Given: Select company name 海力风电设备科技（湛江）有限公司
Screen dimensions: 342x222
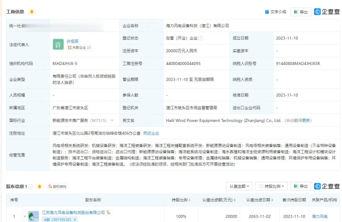Looking at the screenshot, I should coord(197,26).
